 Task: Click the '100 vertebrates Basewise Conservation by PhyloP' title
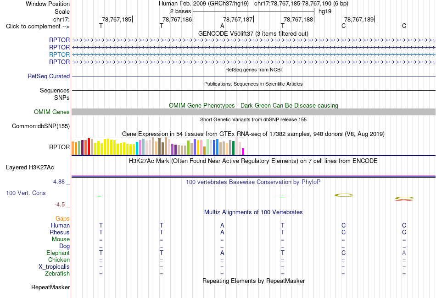pos(253,182)
